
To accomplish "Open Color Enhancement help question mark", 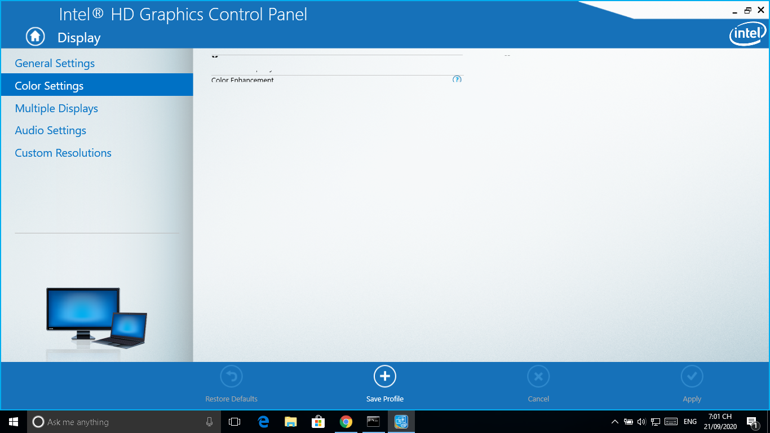I will click(457, 79).
